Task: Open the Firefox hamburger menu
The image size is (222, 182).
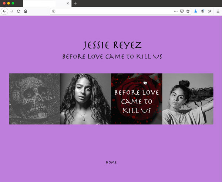Action: tap(218, 11)
